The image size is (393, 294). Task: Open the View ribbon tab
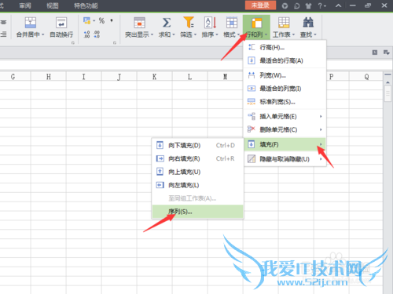(x=53, y=5)
